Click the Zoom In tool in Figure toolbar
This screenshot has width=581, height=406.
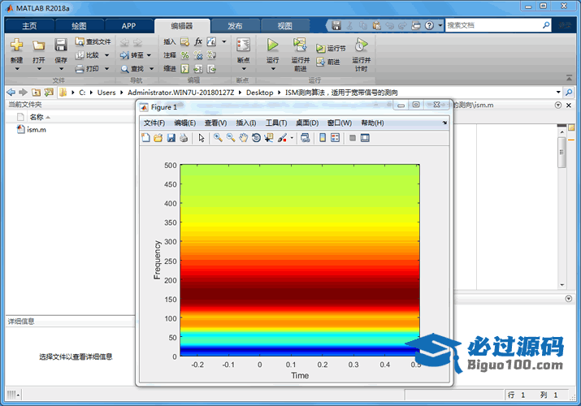point(218,138)
